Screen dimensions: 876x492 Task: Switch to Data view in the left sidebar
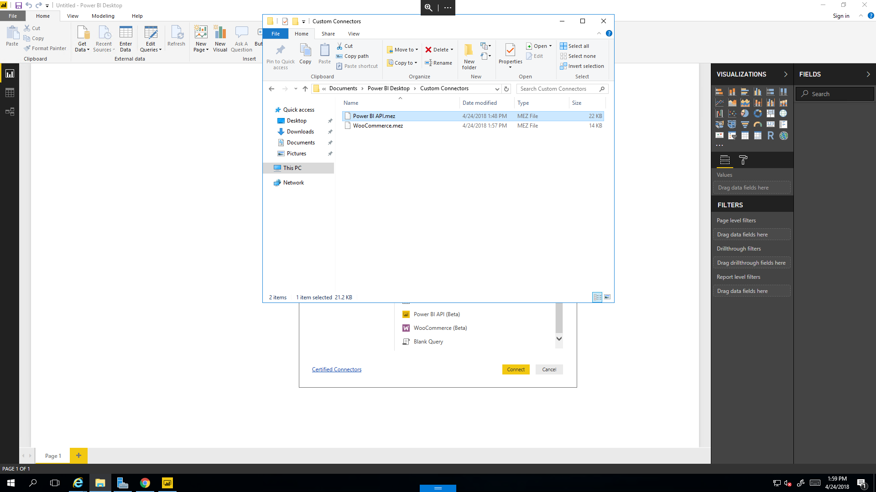tap(10, 92)
